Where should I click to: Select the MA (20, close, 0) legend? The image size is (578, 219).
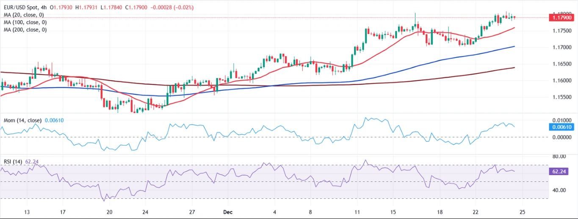click(24, 15)
